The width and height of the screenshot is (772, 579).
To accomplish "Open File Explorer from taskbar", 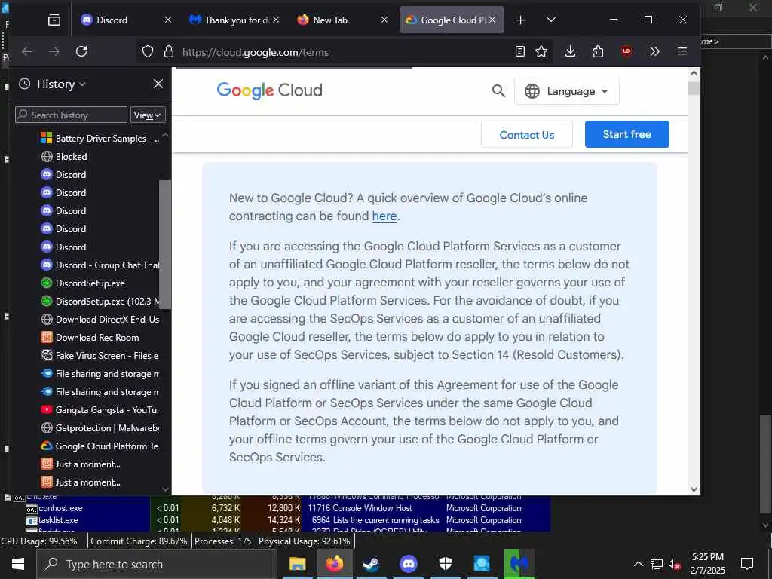I will point(297,564).
